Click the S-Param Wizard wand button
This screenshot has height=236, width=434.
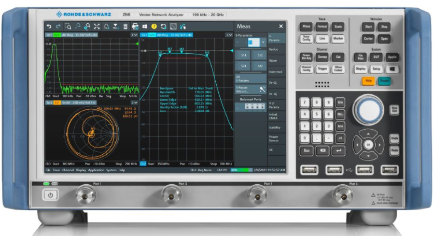click(250, 89)
